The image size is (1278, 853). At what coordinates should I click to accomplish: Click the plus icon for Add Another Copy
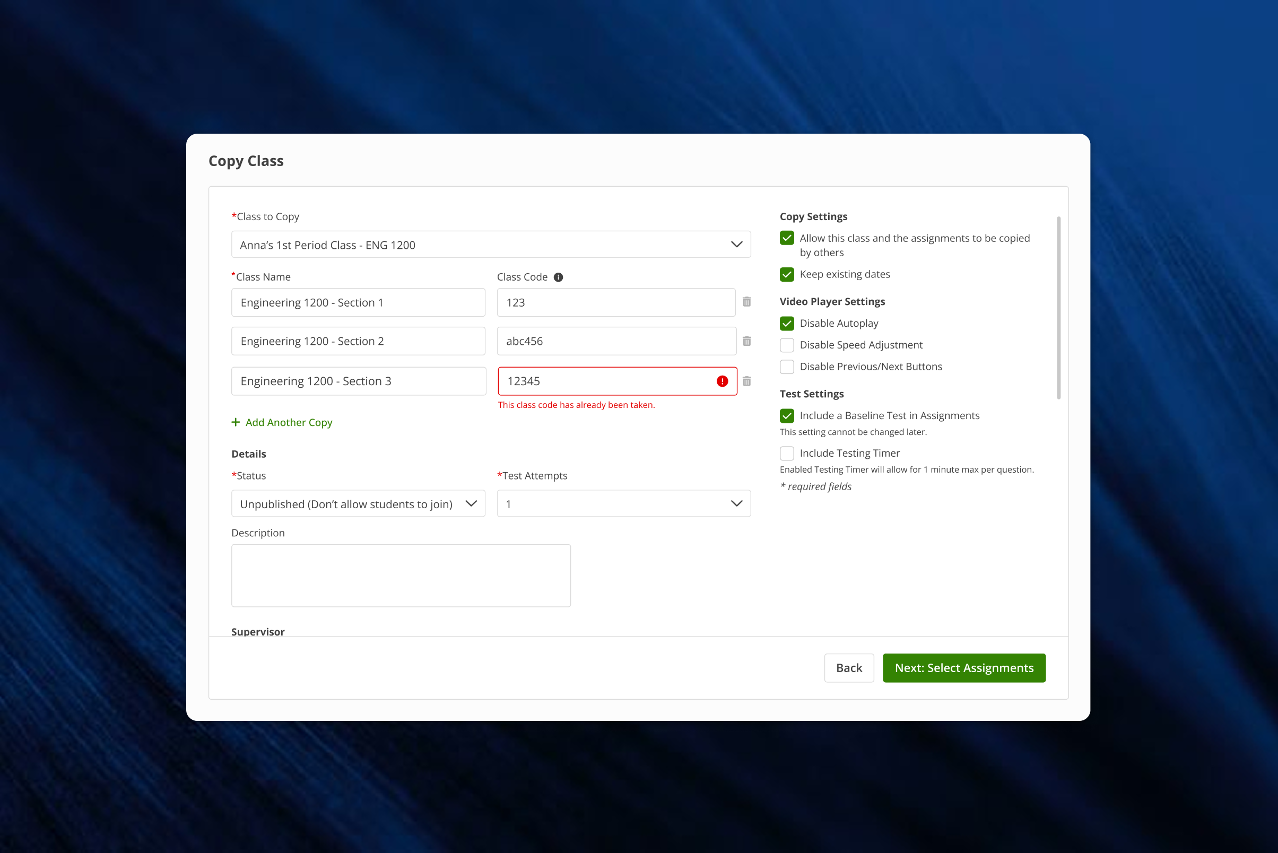[236, 422]
